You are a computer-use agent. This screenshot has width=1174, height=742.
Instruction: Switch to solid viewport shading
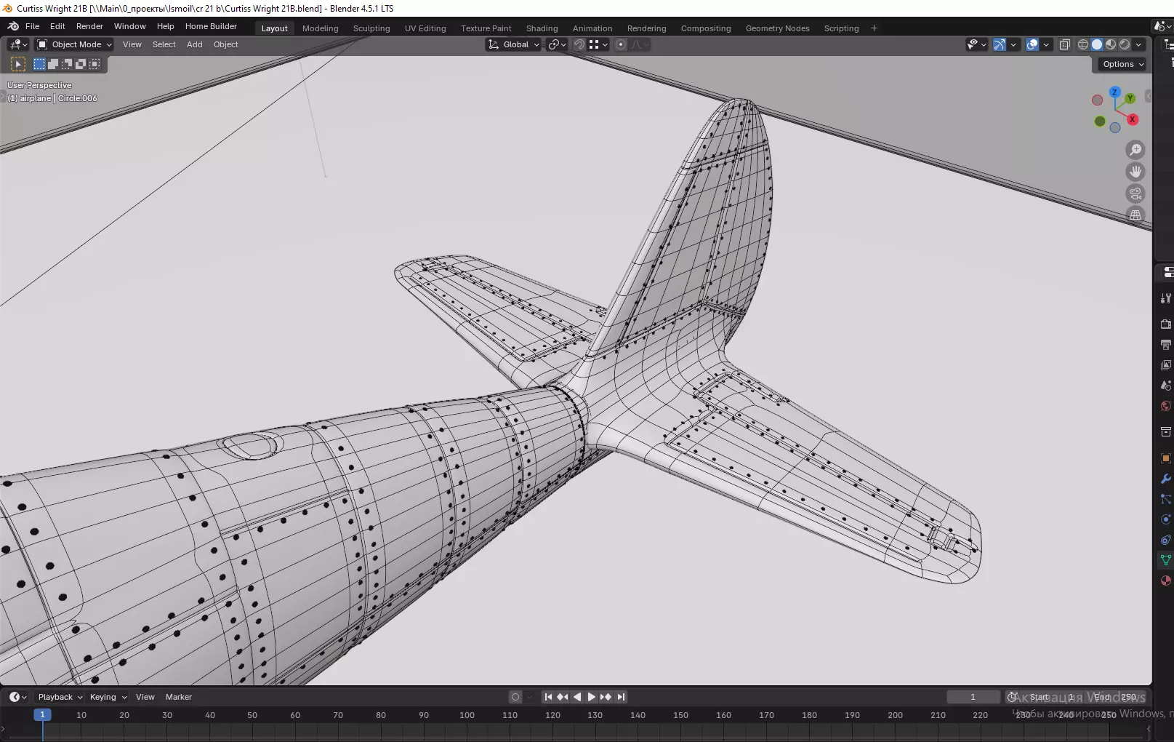1097,44
